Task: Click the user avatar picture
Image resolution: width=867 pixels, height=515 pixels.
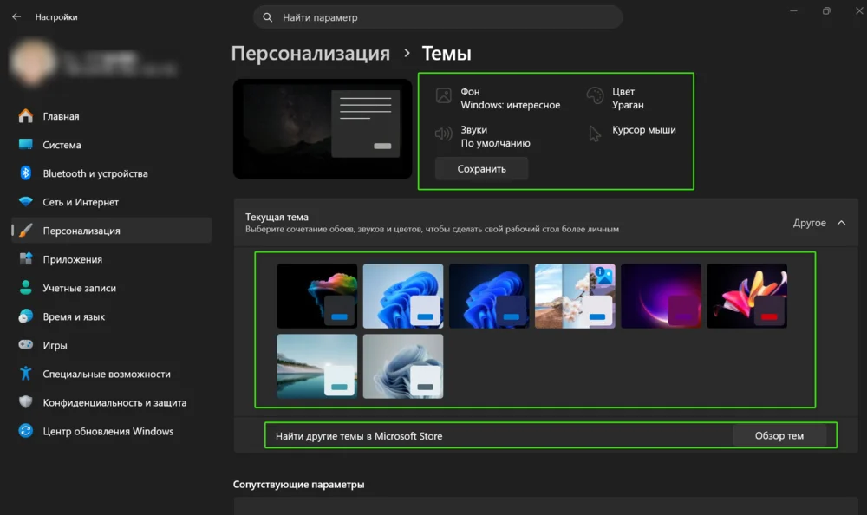Action: [x=31, y=62]
